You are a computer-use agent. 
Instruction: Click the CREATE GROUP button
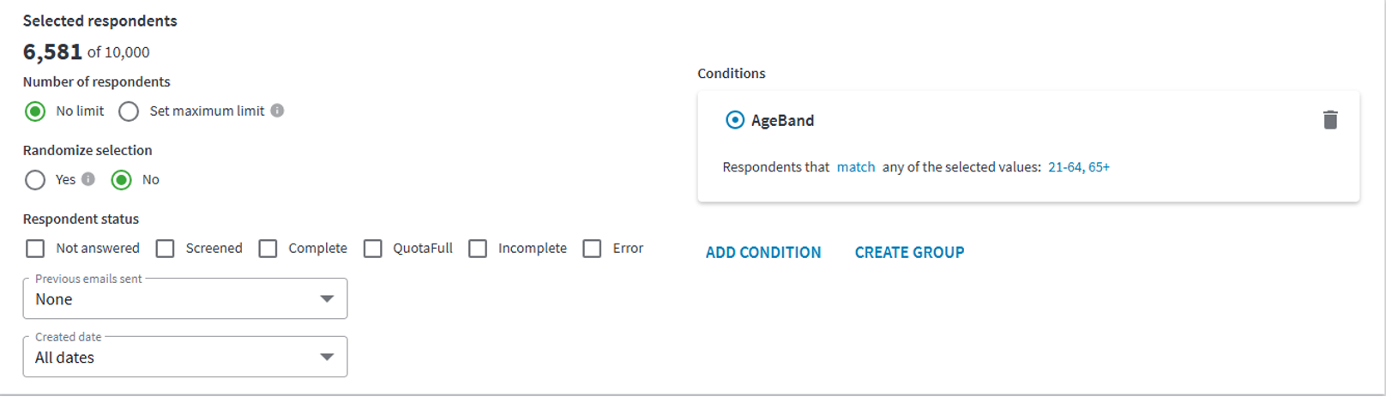(x=909, y=253)
